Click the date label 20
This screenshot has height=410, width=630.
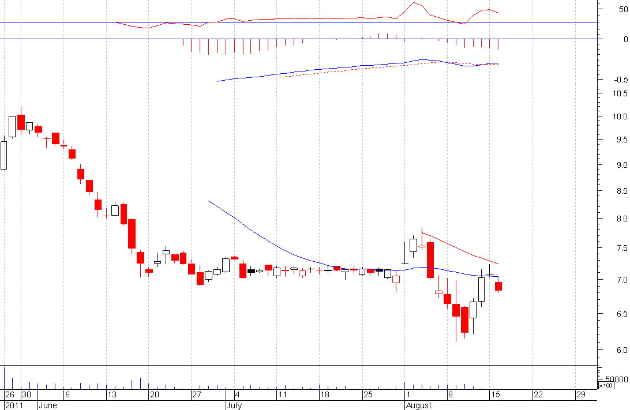pyautogui.click(x=154, y=395)
